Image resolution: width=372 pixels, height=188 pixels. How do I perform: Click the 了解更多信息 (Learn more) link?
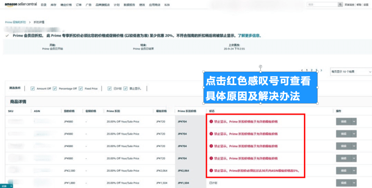pos(249,35)
